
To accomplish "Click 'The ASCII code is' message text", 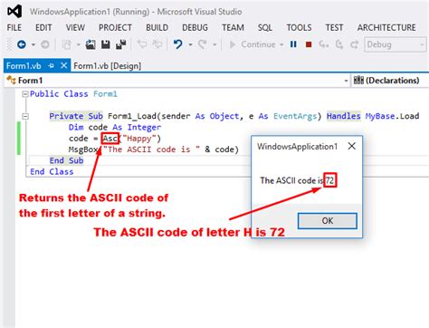I will 291,180.
